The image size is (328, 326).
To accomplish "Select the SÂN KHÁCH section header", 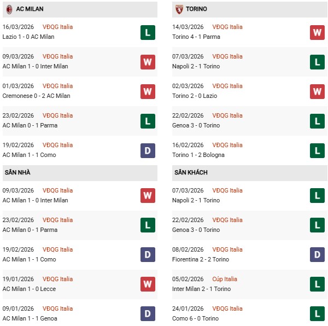I will 191,172.
